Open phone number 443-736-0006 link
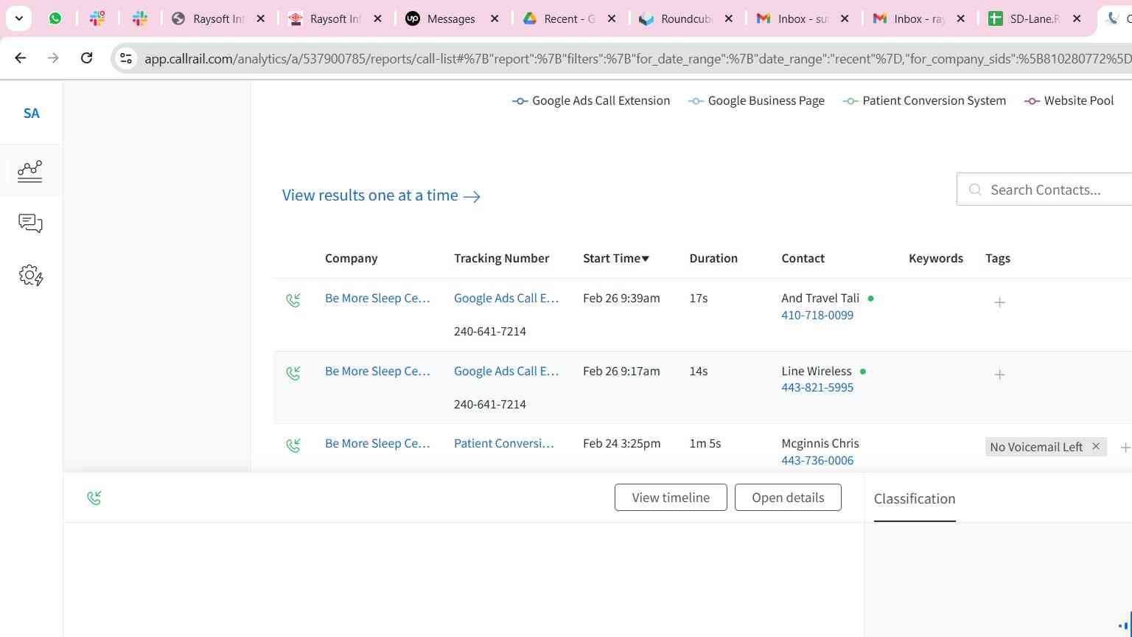Image resolution: width=1132 pixels, height=637 pixels. (817, 460)
